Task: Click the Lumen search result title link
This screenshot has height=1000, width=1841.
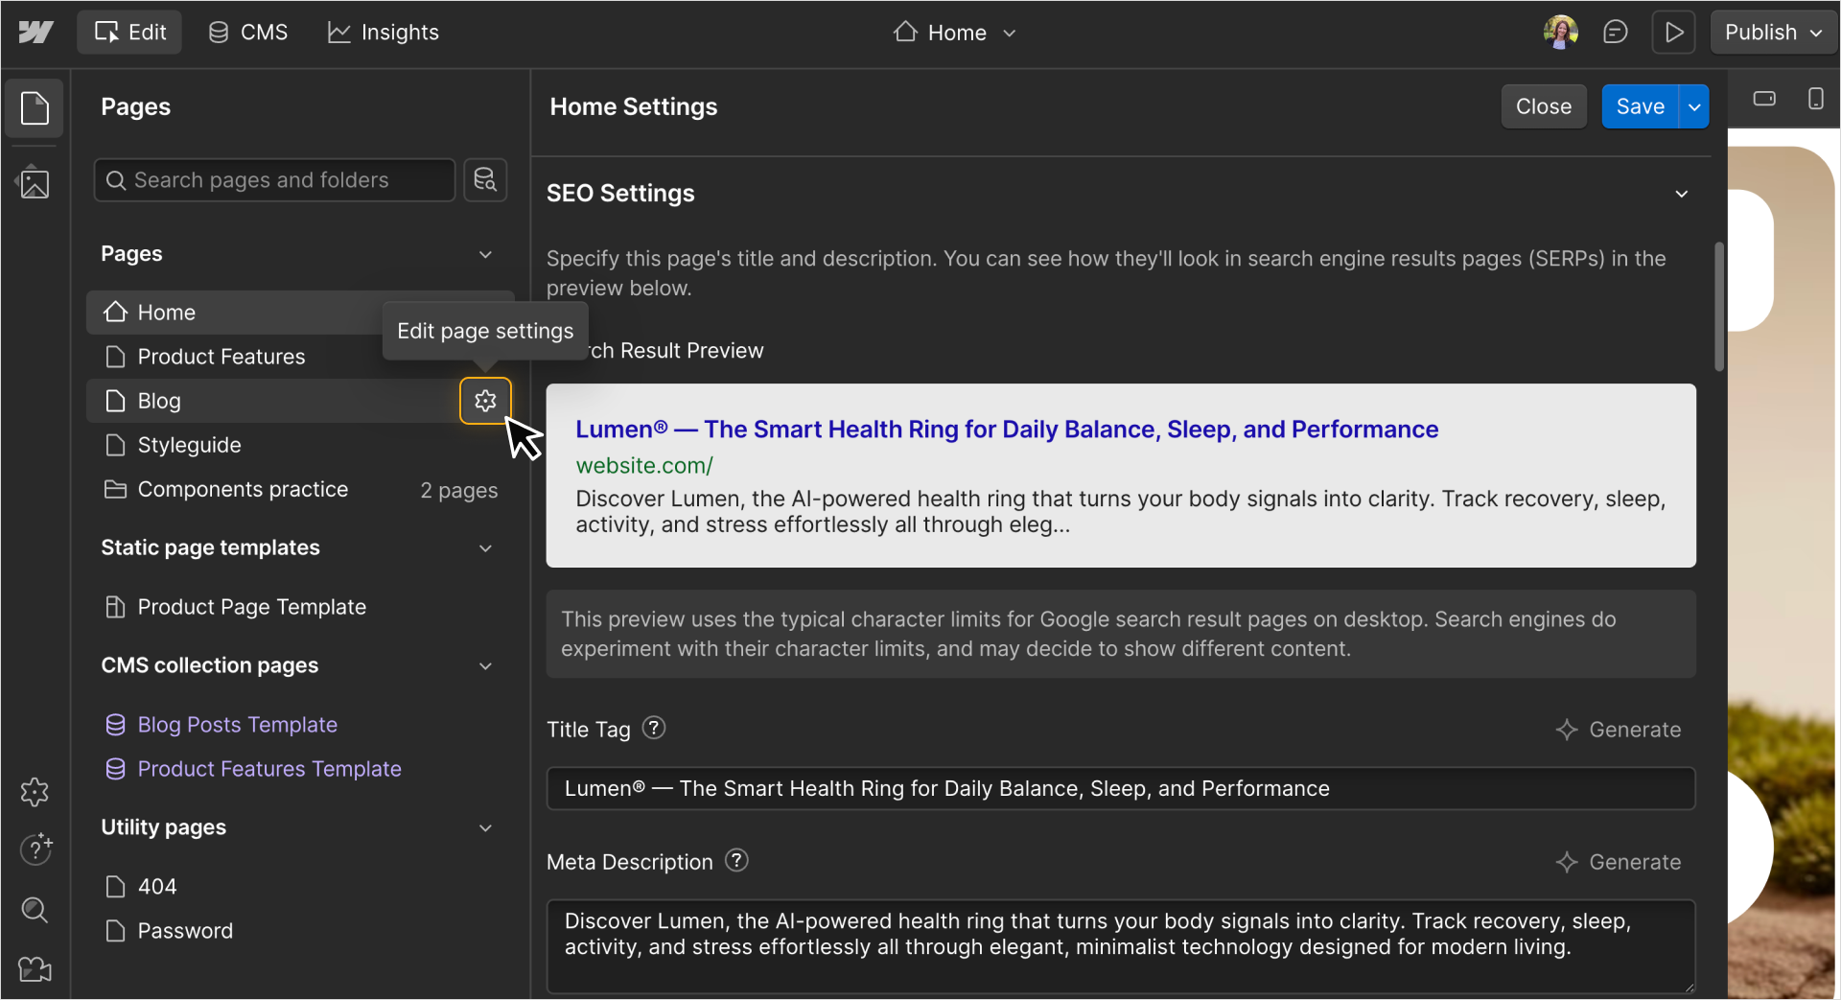Action: click(1007, 430)
